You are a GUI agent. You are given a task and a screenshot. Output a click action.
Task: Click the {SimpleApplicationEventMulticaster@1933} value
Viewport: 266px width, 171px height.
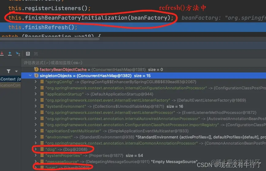[x=148, y=131]
